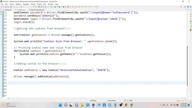192x108 pixels.
Task: Click the blank highlighted line 43
Action: tap(97, 83)
